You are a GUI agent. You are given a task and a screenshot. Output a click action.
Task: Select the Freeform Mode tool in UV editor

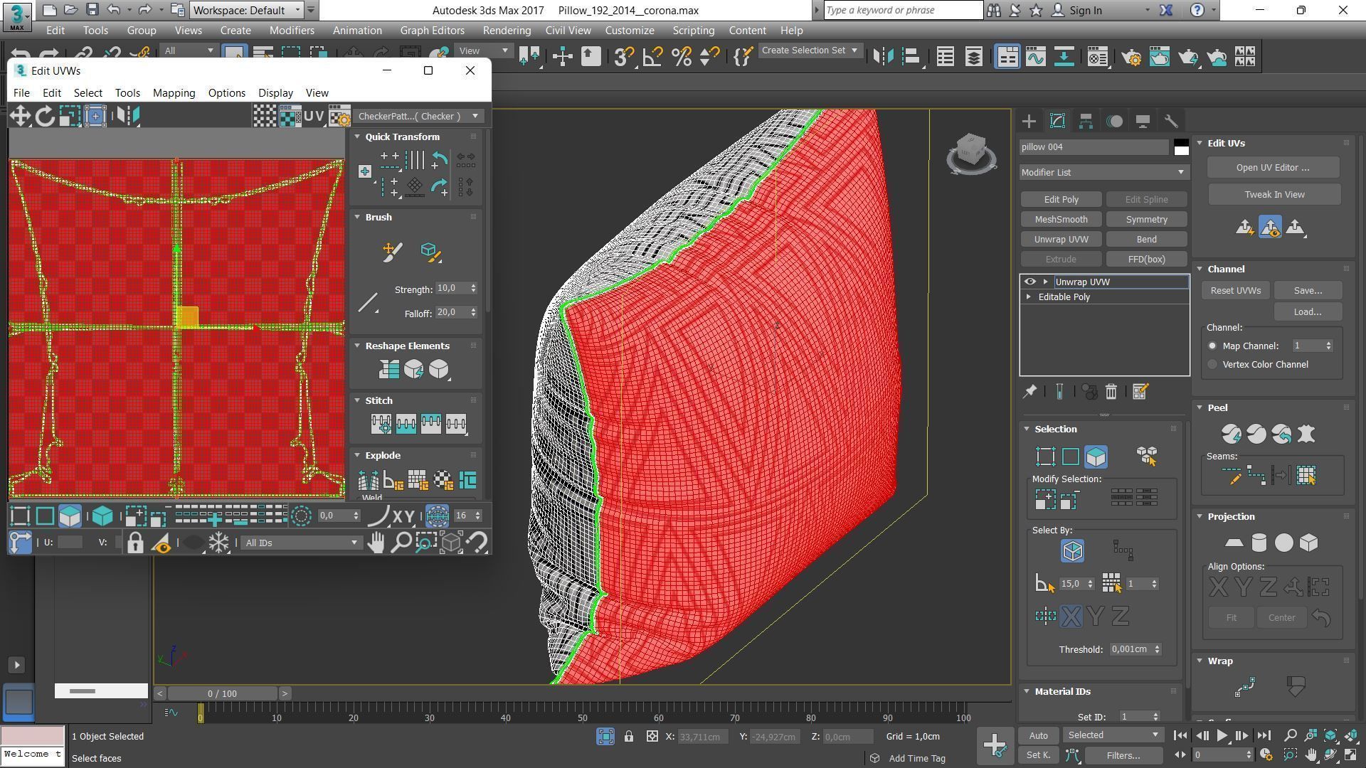point(95,116)
